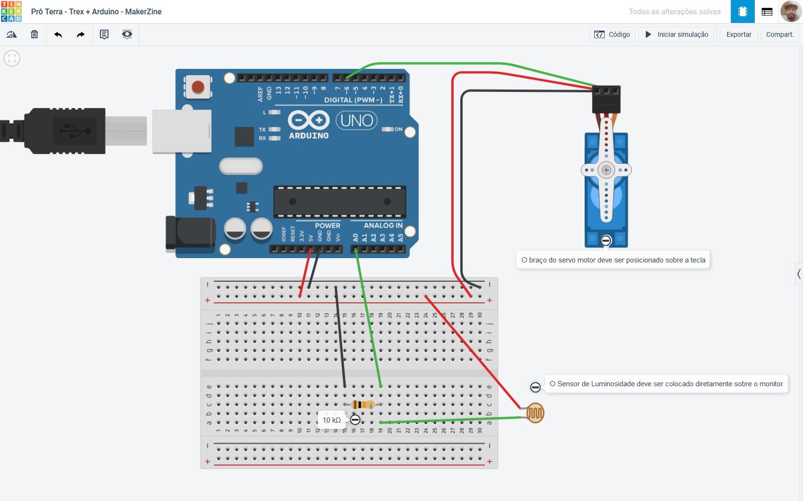This screenshot has width=804, height=501.
Task: Collapse the luminosity sensor note
Action: (535, 387)
